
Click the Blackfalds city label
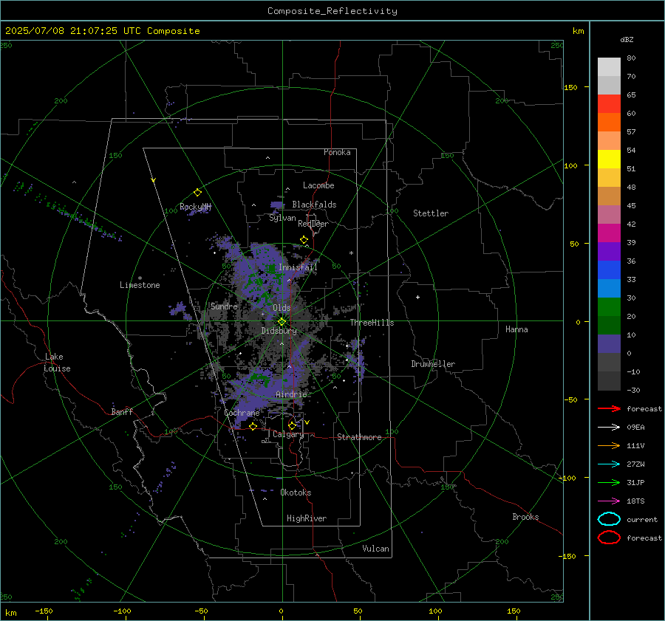[x=314, y=205]
